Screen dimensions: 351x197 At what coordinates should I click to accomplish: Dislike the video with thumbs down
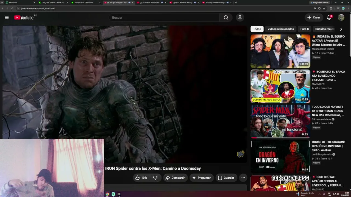coord(155,178)
